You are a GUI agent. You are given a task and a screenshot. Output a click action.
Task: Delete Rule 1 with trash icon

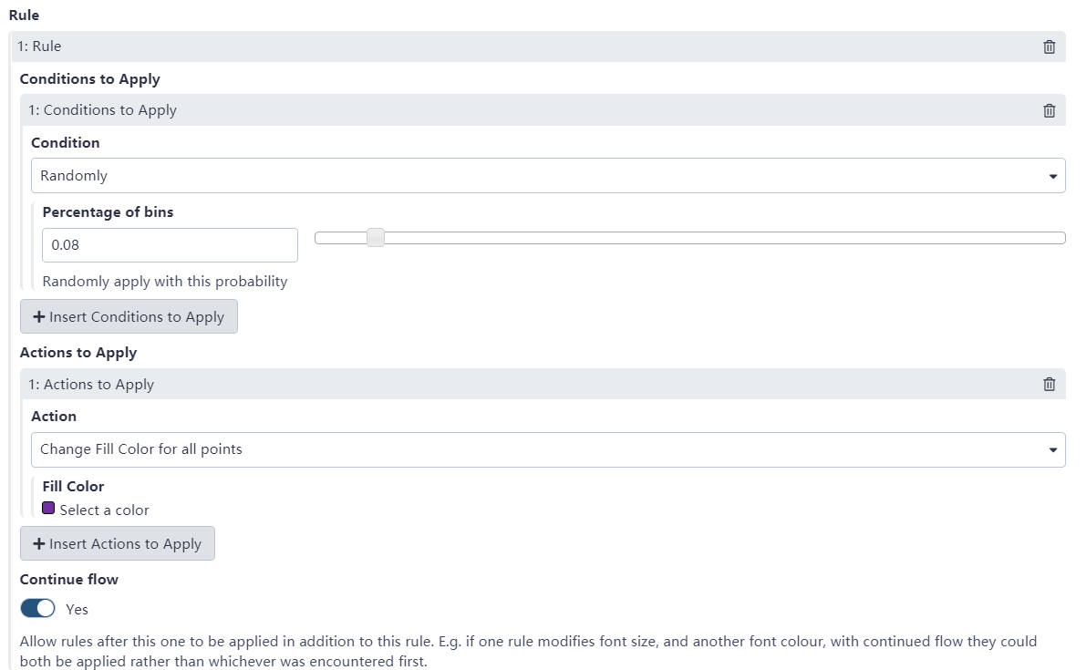1050,46
